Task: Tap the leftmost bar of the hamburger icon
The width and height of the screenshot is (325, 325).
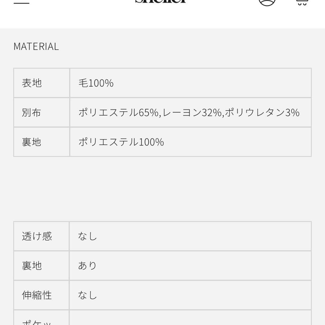Action: (x=15, y=2)
